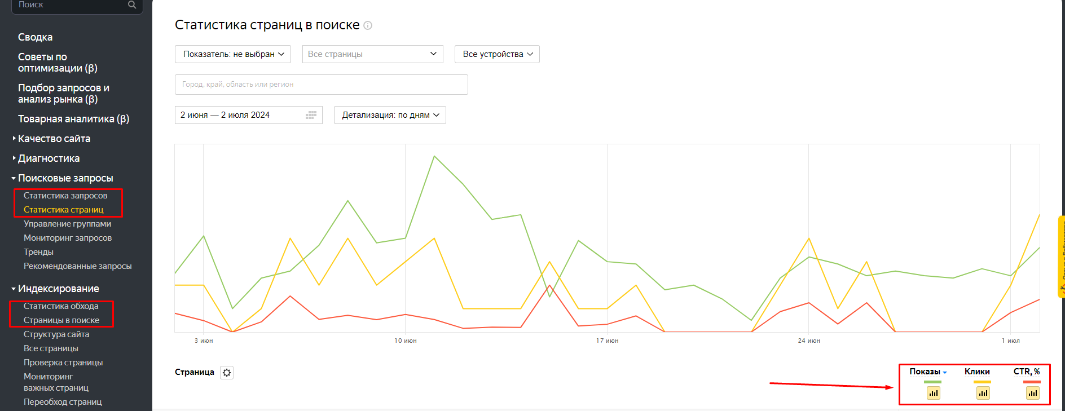Viewport: 1065px width, 411px height.
Task: Open the Все страницы dropdown
Action: point(373,54)
